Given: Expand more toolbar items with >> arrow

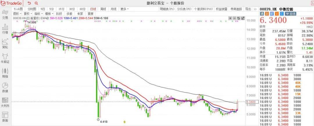Looking at the screenshot, I should pos(255,9).
